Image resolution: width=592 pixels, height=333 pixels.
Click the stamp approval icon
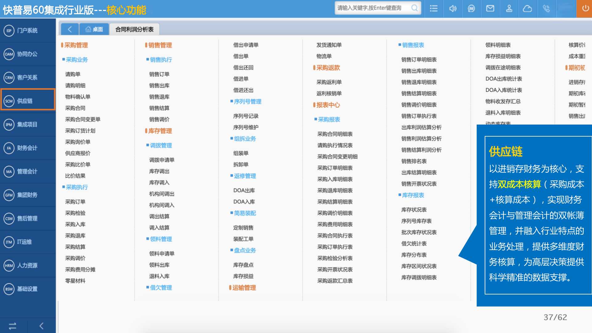(x=509, y=8)
